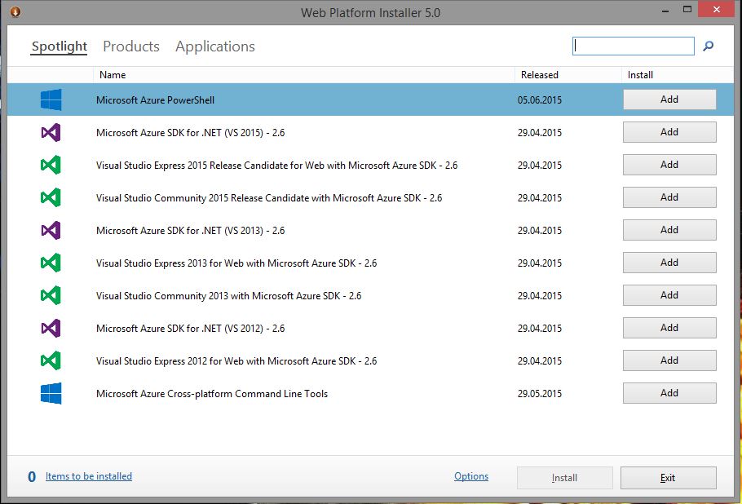This screenshot has height=504, width=742.
Task: Add Microsoft Azure Cross-platform Command Line Tools
Action: click(669, 393)
